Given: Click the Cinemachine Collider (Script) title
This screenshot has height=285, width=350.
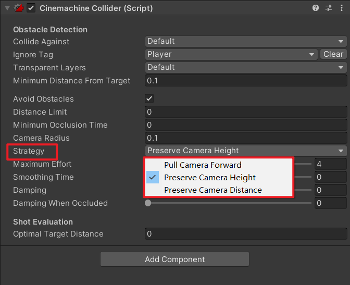Looking at the screenshot, I should coord(96,8).
